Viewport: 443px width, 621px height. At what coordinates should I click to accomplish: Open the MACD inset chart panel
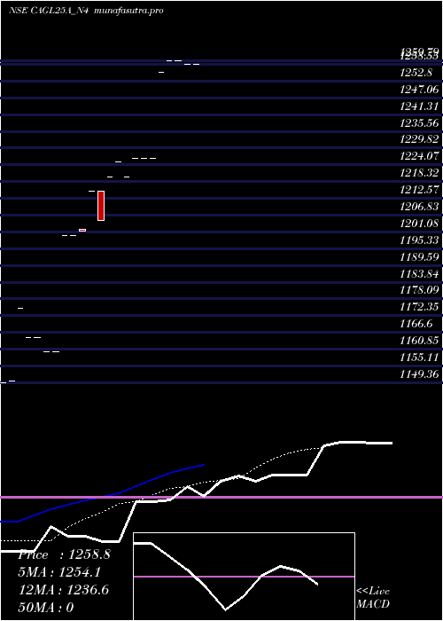244,577
